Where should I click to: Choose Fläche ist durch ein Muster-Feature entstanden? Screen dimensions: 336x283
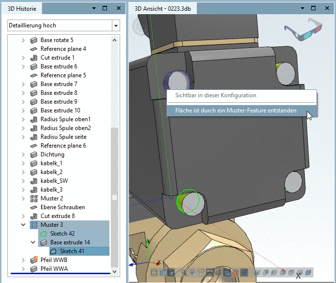(241, 110)
